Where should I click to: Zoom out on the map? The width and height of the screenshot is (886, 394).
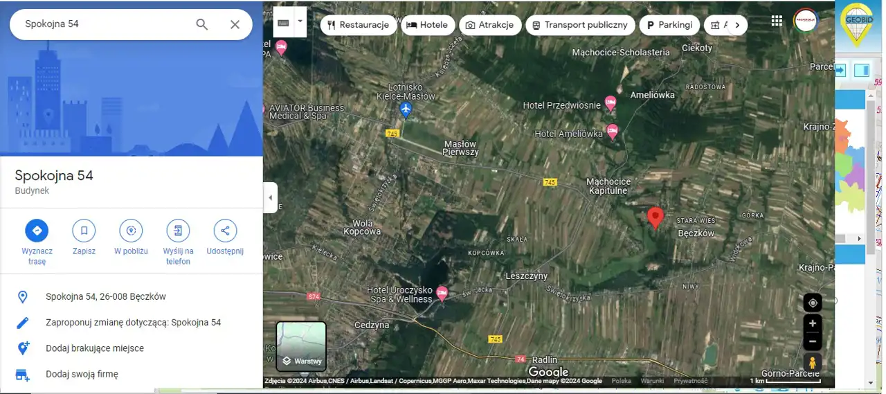813,341
